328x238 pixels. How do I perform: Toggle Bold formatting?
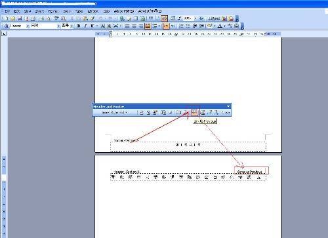[79, 26]
